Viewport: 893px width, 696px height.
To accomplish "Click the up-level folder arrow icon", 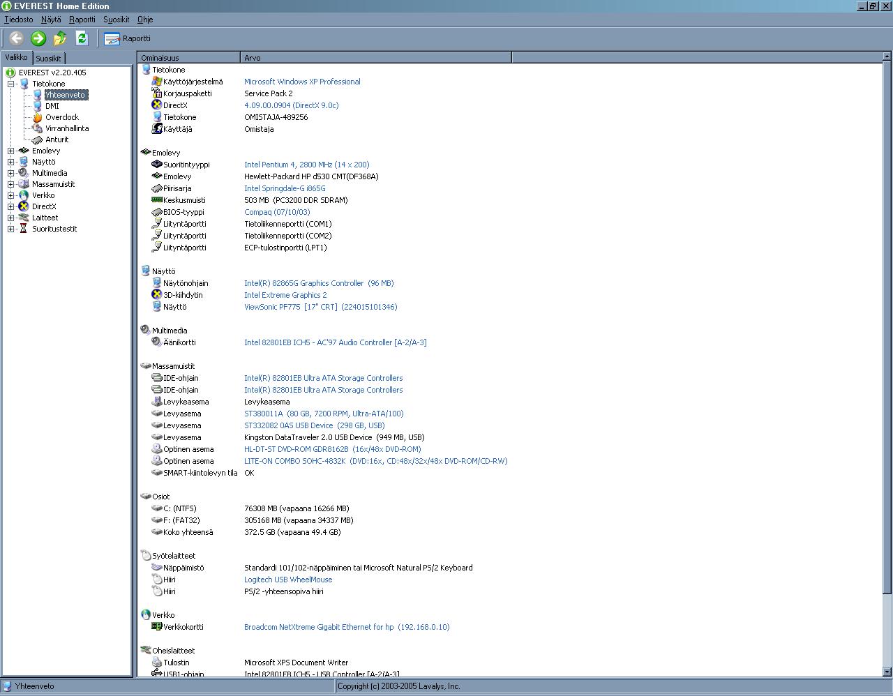I will pyautogui.click(x=60, y=38).
